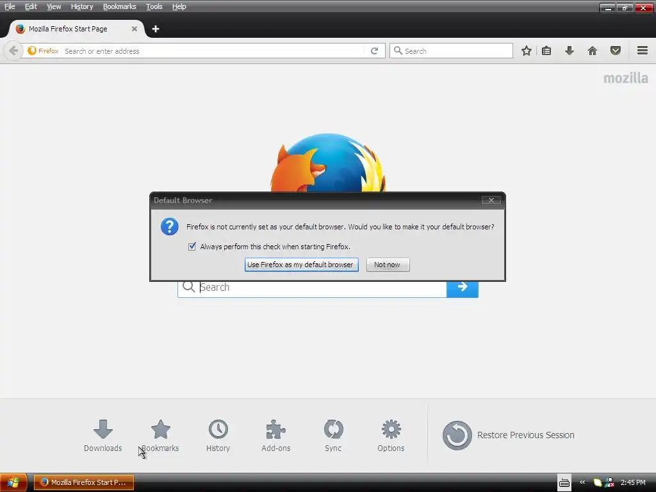Click the network status tray icon
The width and height of the screenshot is (656, 492).
pos(609,482)
